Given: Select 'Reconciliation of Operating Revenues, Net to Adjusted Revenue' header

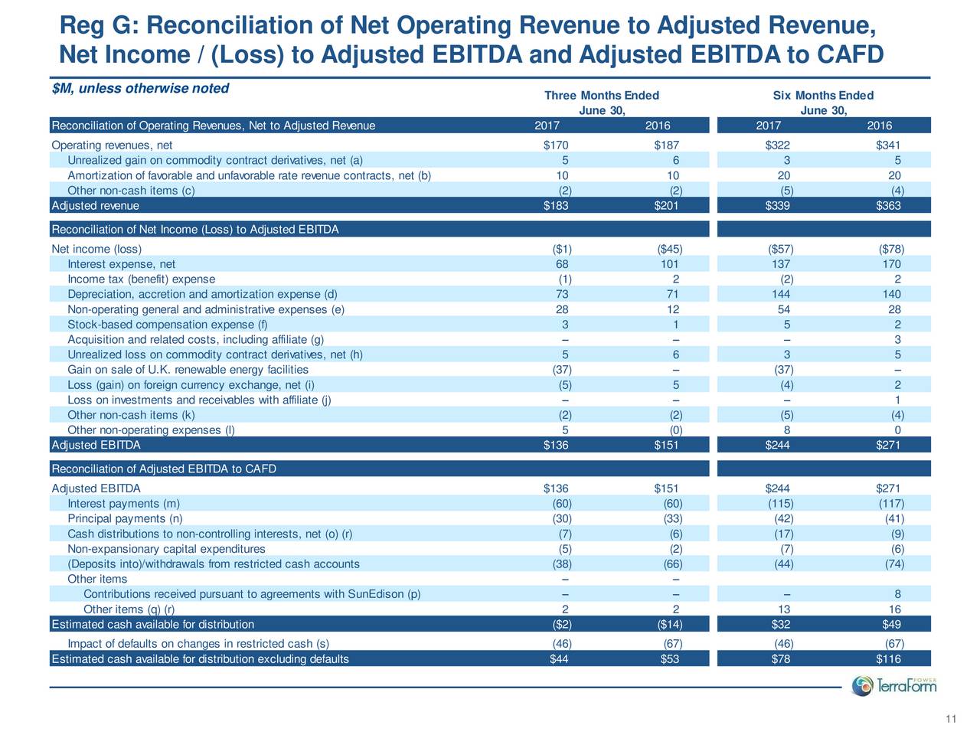Looking at the screenshot, I should pyautogui.click(x=213, y=126).
